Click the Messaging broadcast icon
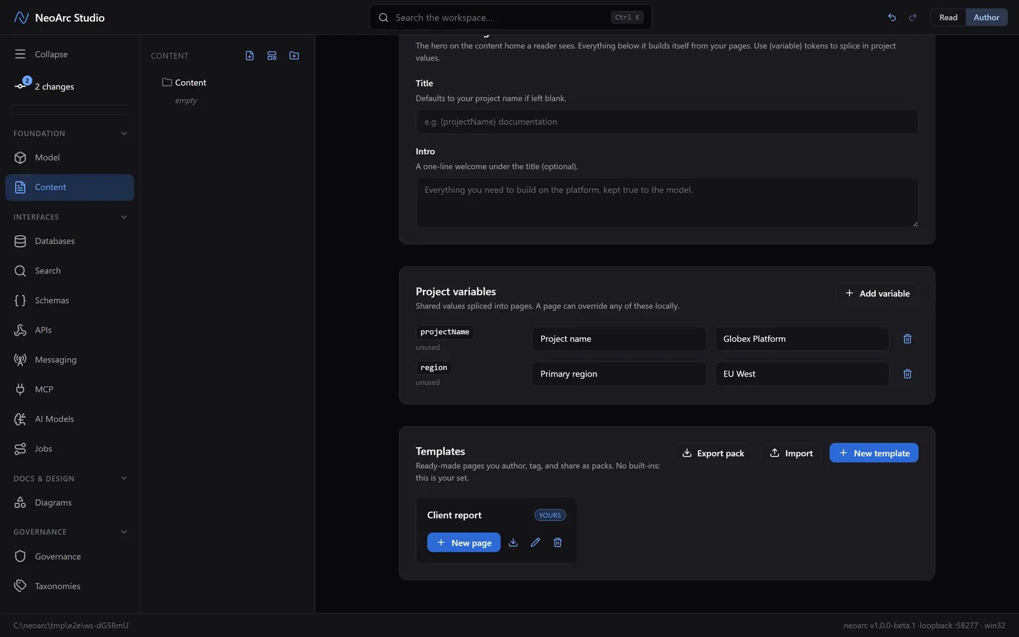This screenshot has width=1019, height=637. coord(20,360)
